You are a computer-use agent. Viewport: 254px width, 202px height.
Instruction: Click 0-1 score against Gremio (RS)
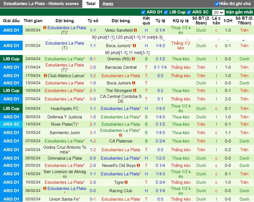tap(93, 59)
